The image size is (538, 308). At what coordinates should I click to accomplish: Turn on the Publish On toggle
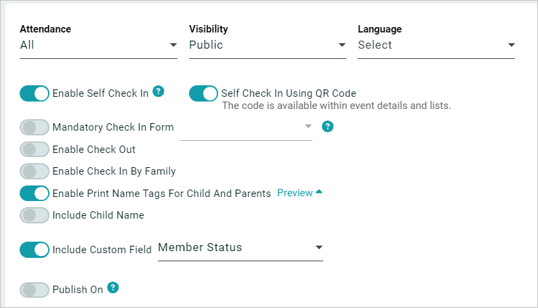pos(35,290)
